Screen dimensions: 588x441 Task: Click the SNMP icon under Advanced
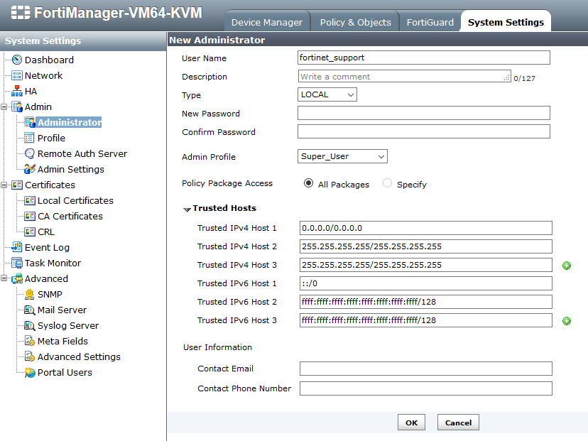(x=30, y=295)
